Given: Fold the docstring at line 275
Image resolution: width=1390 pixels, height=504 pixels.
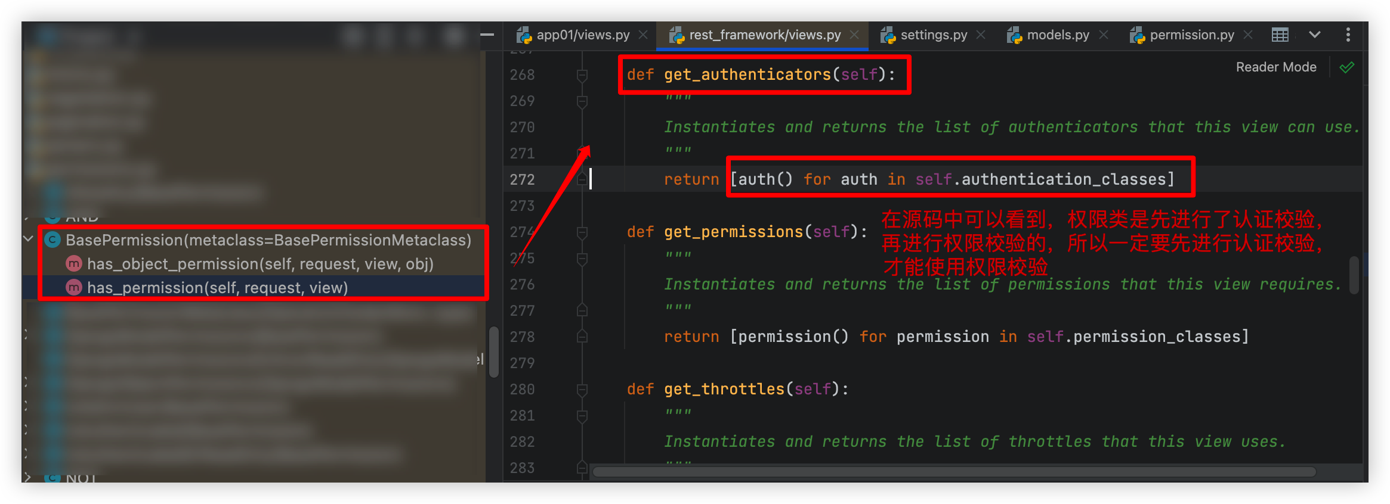Looking at the screenshot, I should tap(582, 259).
